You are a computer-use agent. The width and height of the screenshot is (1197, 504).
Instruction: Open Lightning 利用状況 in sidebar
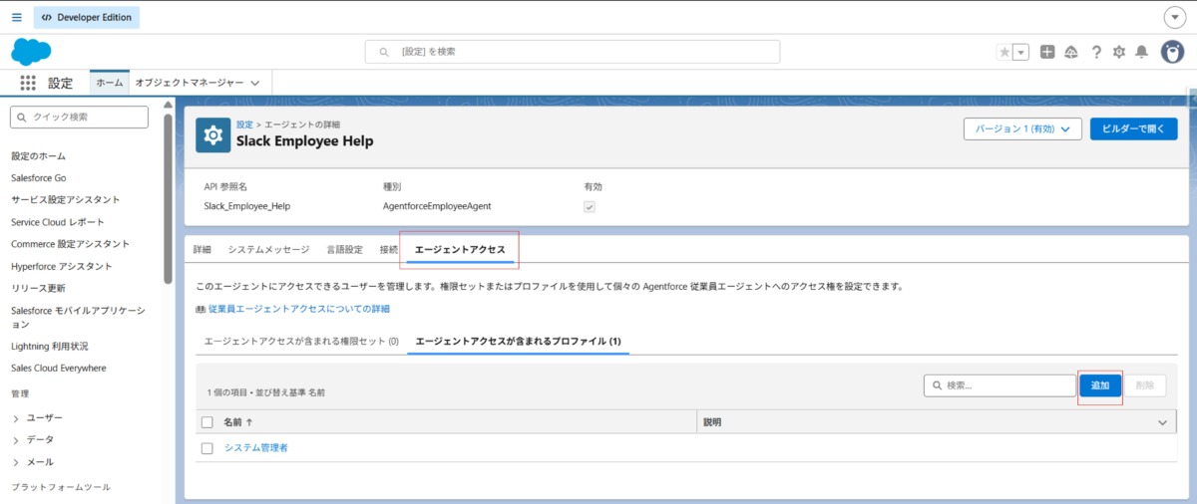tap(50, 346)
